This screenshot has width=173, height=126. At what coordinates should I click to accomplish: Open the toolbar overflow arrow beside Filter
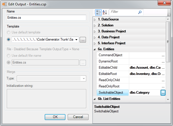(x=169, y=15)
